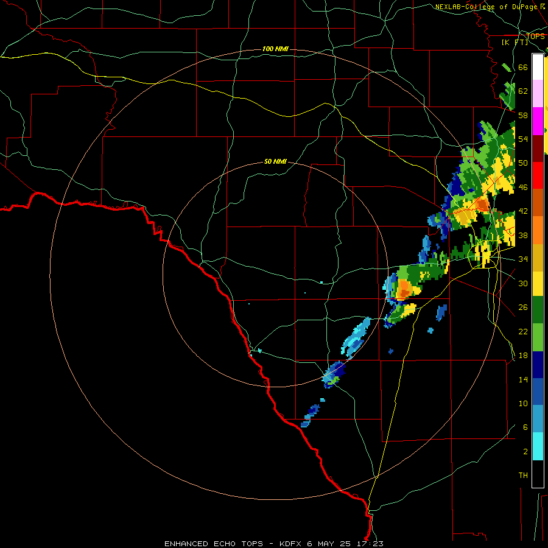
Task: Click the magenta legend swatch
Action: (x=538, y=121)
